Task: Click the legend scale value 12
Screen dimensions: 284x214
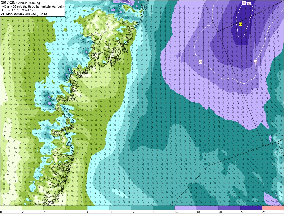Action: coord(133,212)
